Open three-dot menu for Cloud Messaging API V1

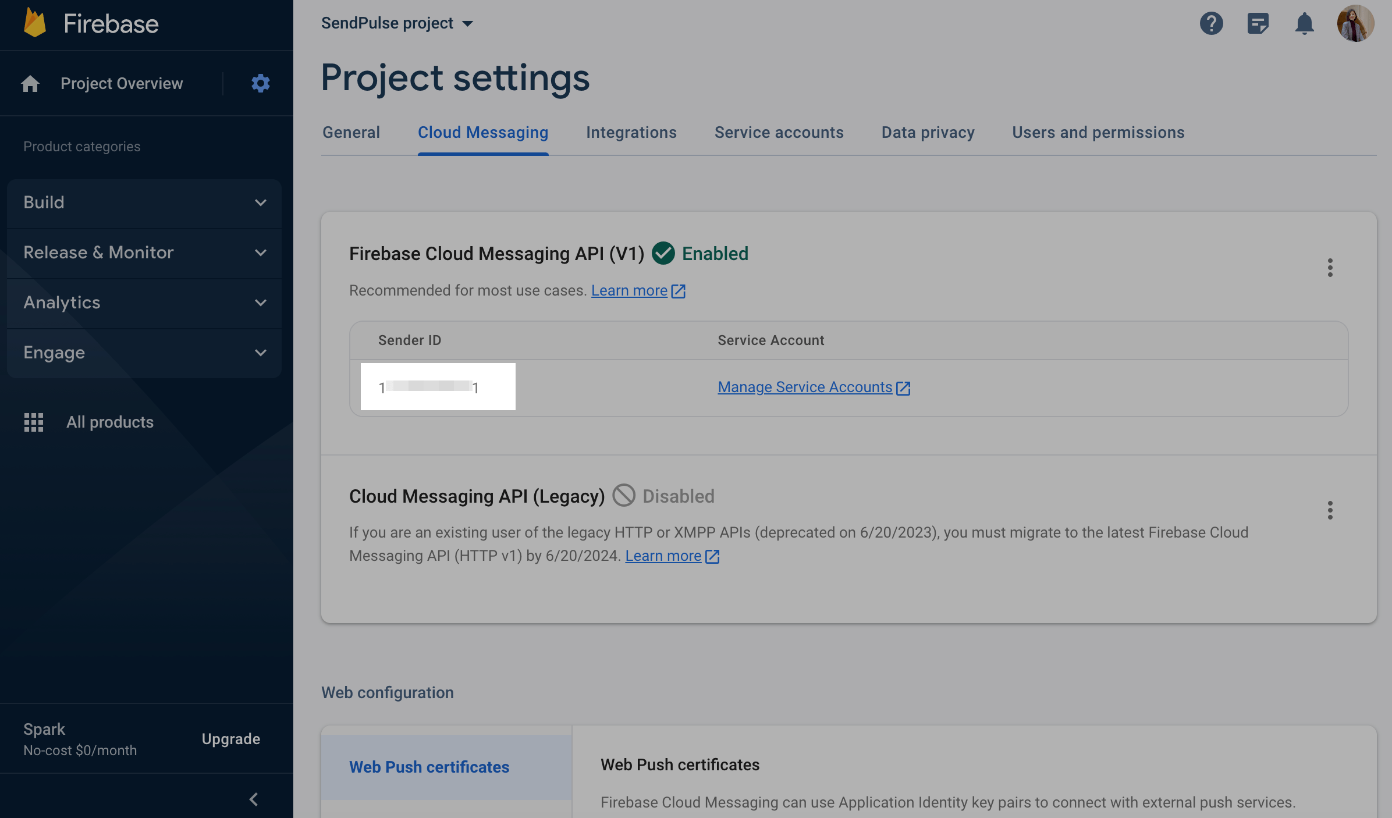pos(1330,268)
